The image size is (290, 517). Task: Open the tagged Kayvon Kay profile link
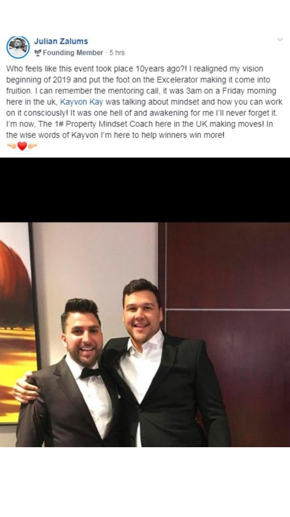click(x=81, y=102)
